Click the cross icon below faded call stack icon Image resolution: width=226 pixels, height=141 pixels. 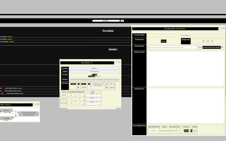tap(107, 87)
